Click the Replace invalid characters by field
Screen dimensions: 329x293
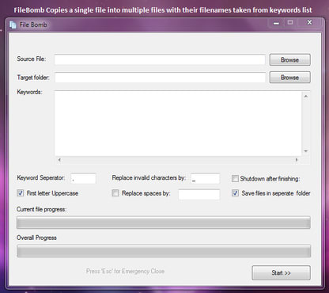tap(205, 178)
